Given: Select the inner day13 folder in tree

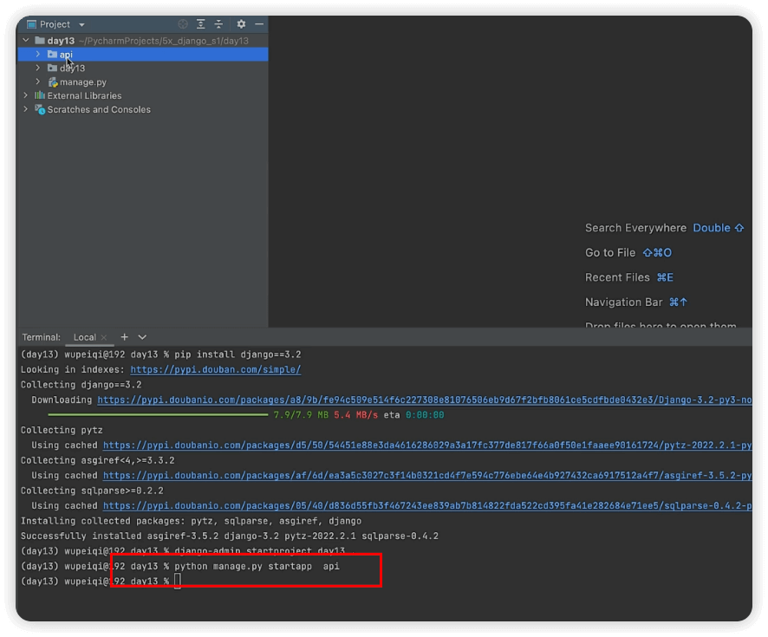Looking at the screenshot, I should click(72, 68).
